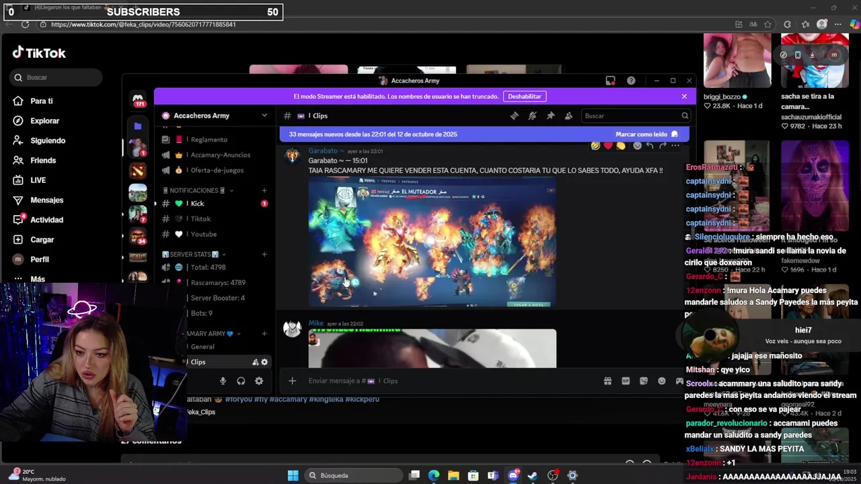The height and width of the screenshot is (484, 861).
Task: Expand Accacheros Army server dropdown
Action: 264,116
